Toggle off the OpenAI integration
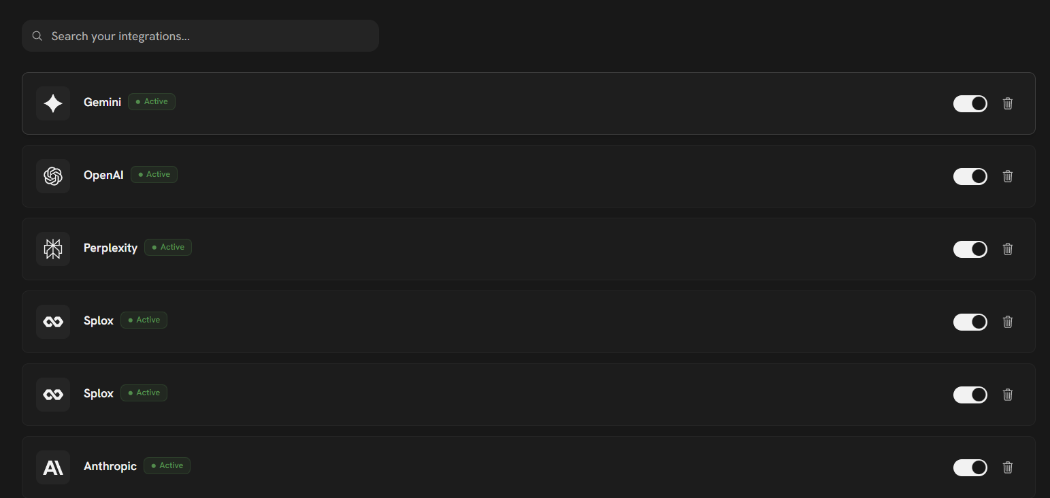Screen dimensions: 1050x498 [970, 176]
